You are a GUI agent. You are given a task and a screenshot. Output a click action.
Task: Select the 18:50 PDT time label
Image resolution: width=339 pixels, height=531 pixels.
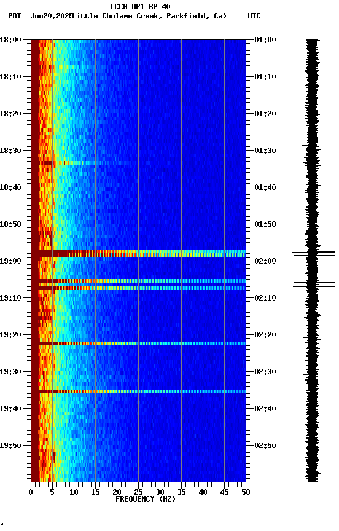coord(10,224)
